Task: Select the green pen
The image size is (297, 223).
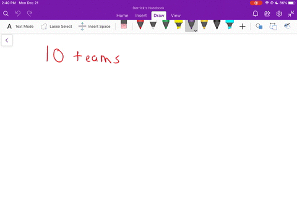Action: click(166, 25)
